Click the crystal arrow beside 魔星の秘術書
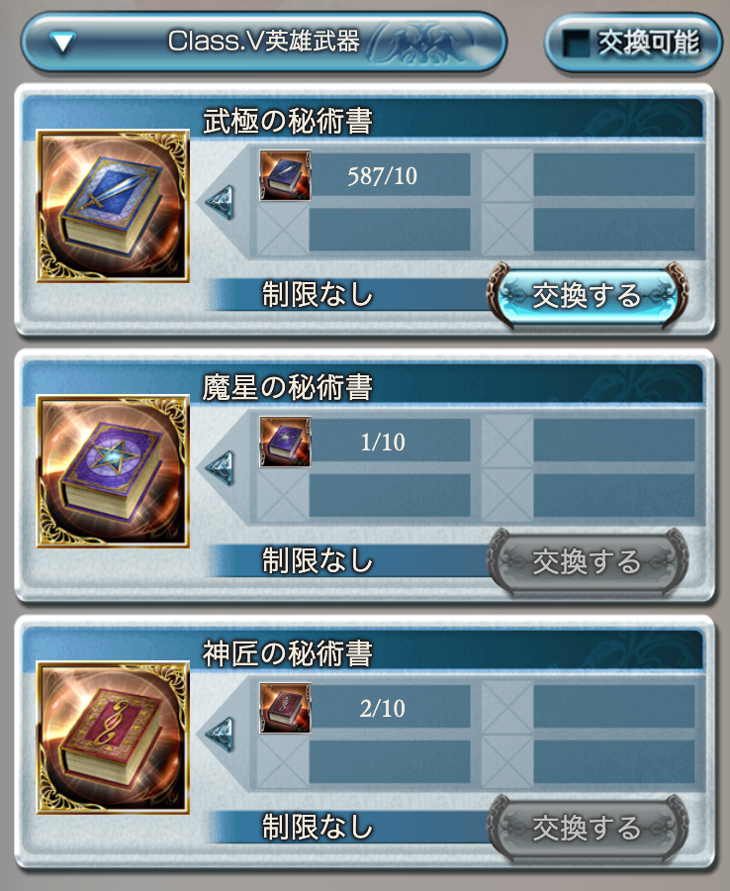The image size is (730, 891). [221, 467]
